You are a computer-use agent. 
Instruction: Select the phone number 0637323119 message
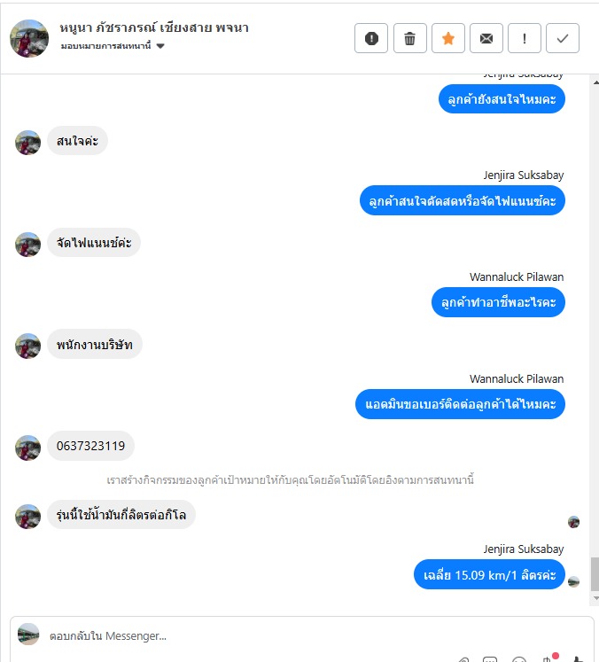click(x=90, y=446)
